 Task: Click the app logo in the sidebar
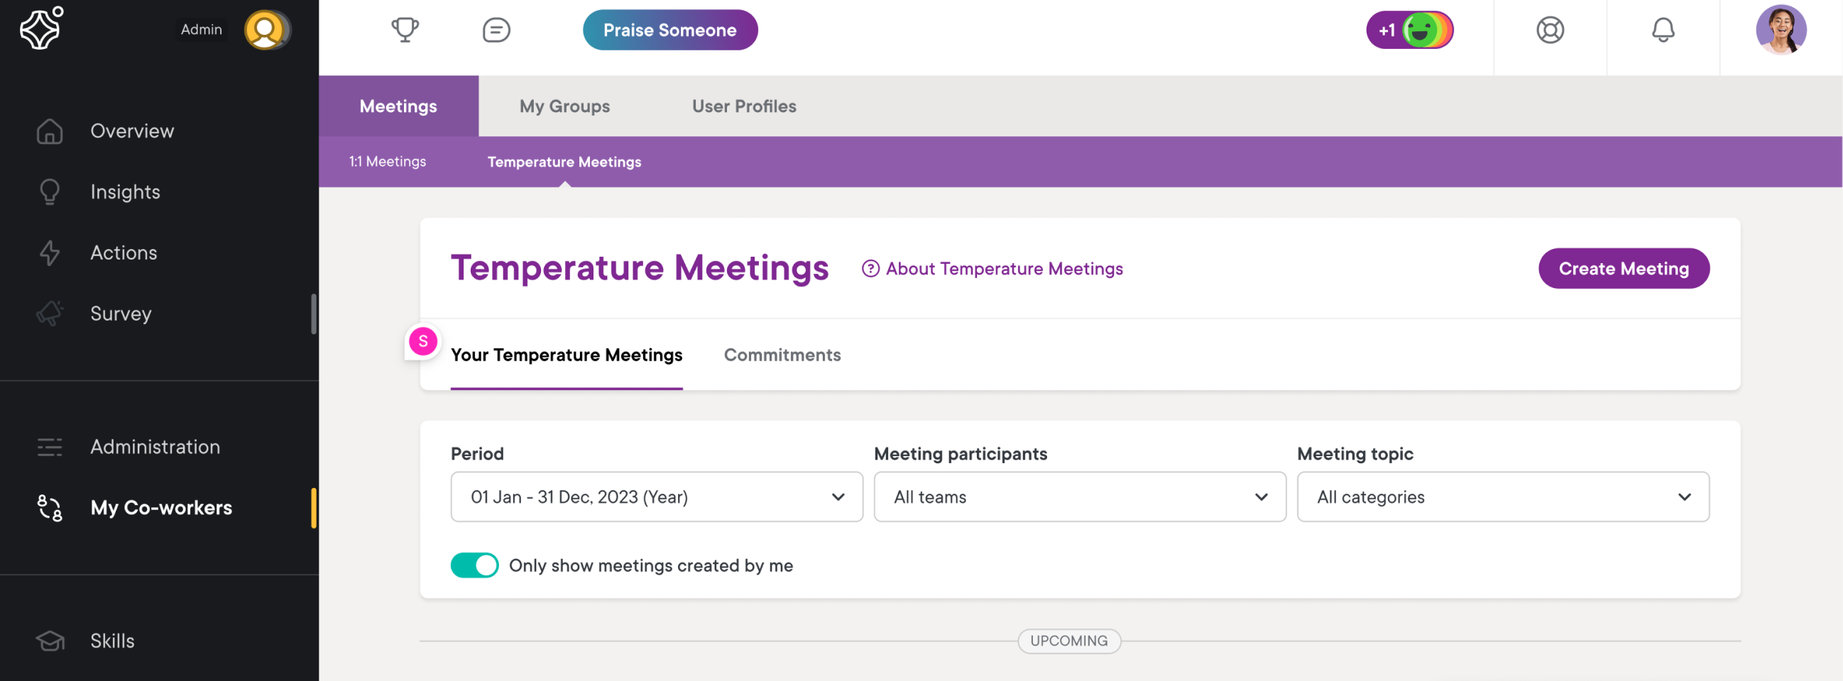[41, 28]
